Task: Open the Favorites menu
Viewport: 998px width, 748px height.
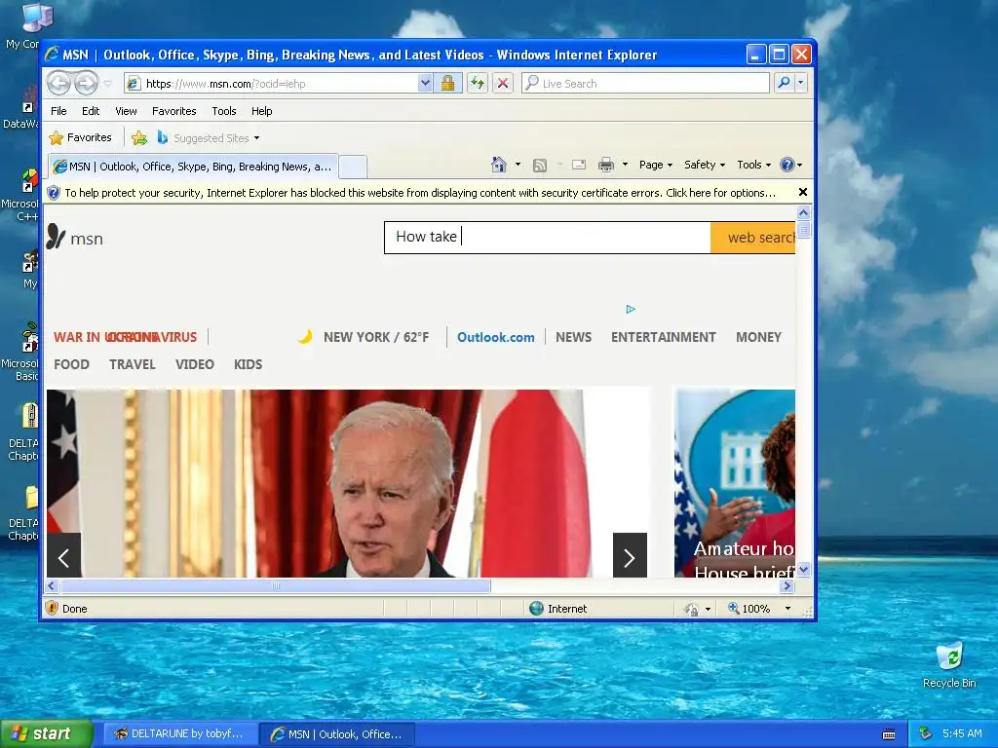Action: (173, 111)
